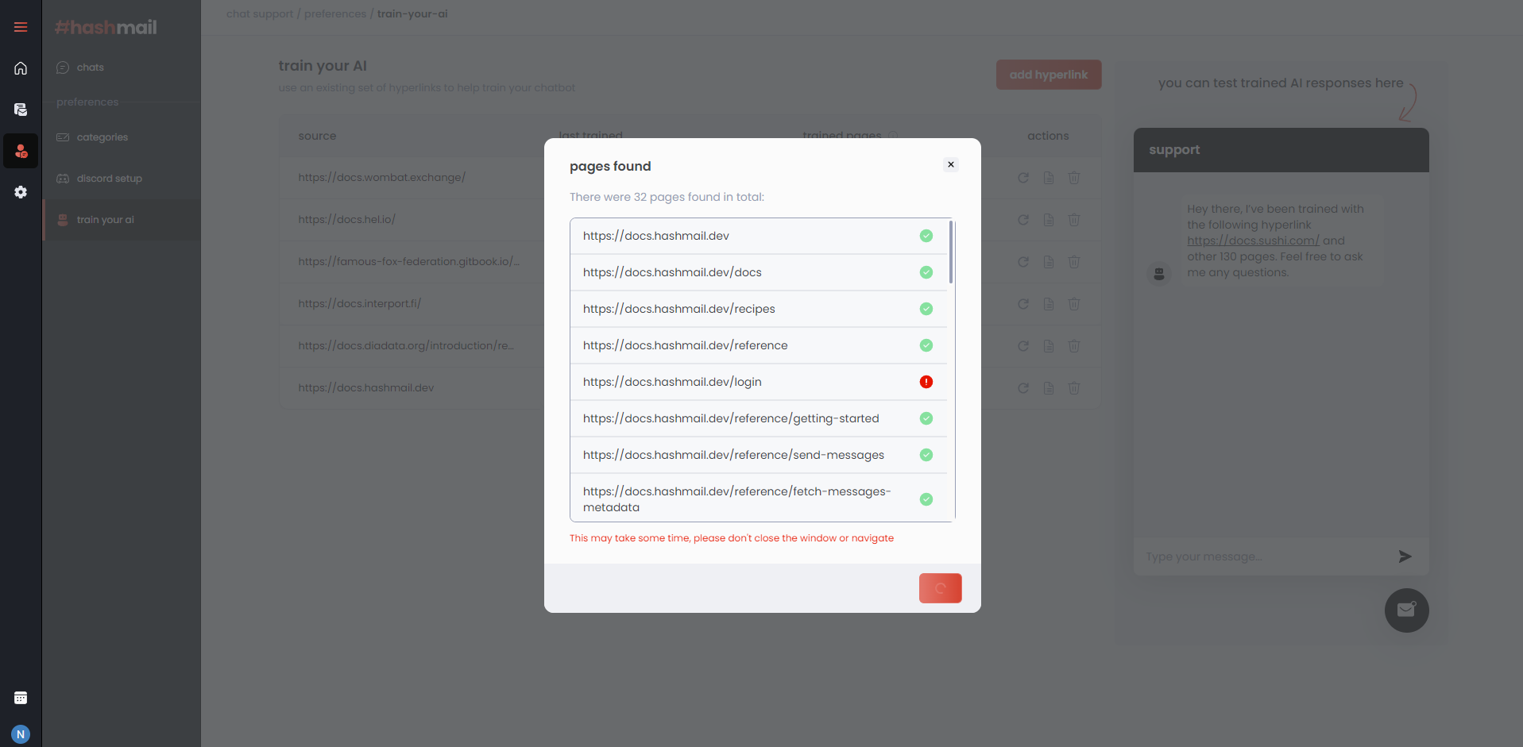Go to the home icon in sidebar
This screenshot has width=1523, height=747.
21,68
